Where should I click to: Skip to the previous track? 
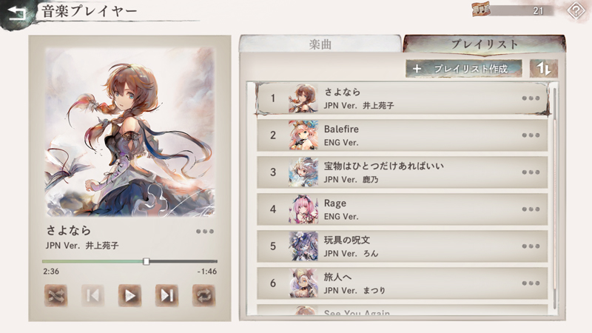[93, 295]
